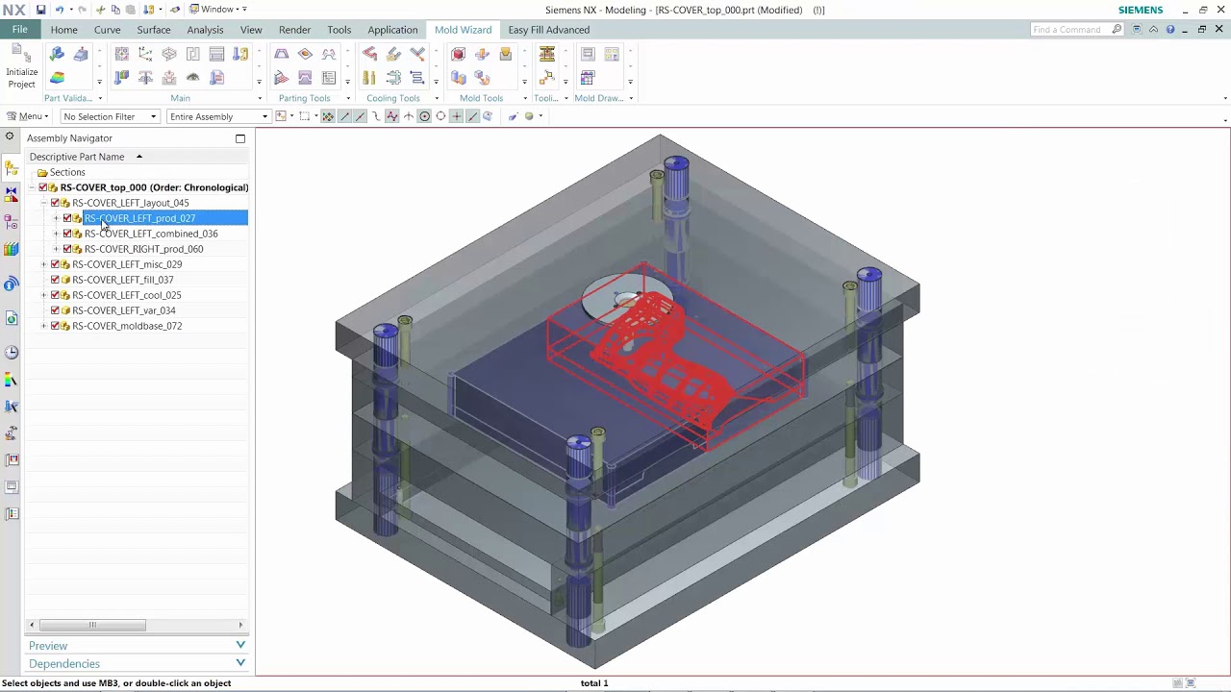Image resolution: width=1231 pixels, height=692 pixels.
Task: Uncheck RS-COVER_top_000 checkbox
Action: [x=42, y=187]
